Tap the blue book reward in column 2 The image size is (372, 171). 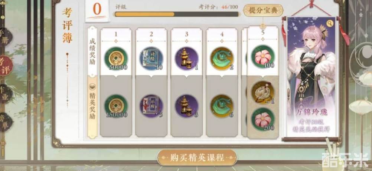tap(151, 58)
